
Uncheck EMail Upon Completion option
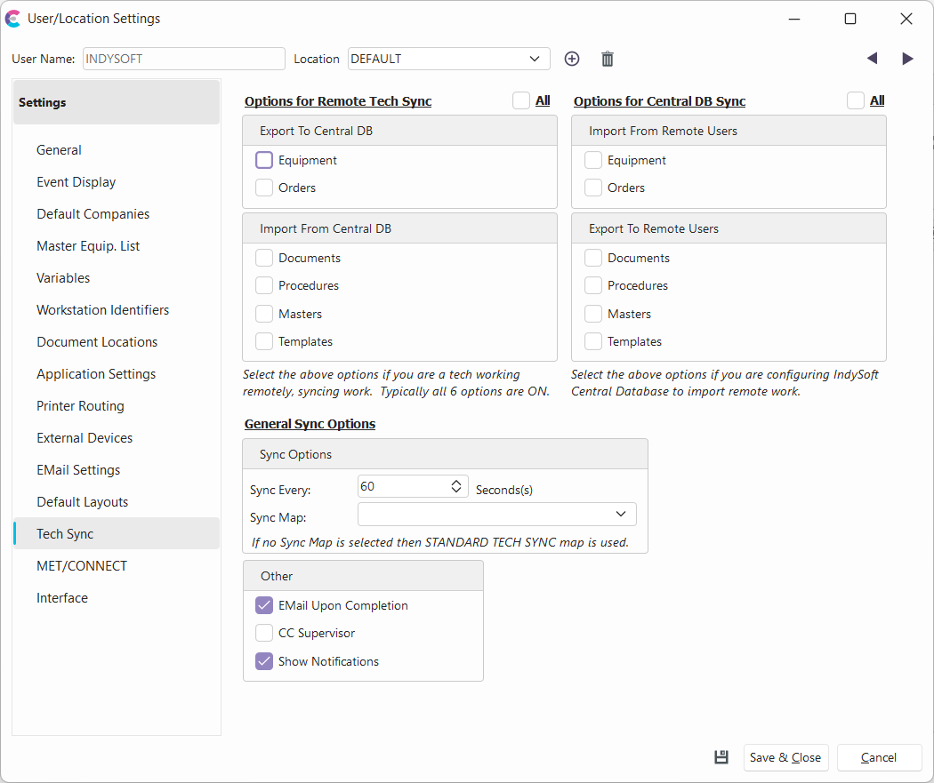[264, 605]
